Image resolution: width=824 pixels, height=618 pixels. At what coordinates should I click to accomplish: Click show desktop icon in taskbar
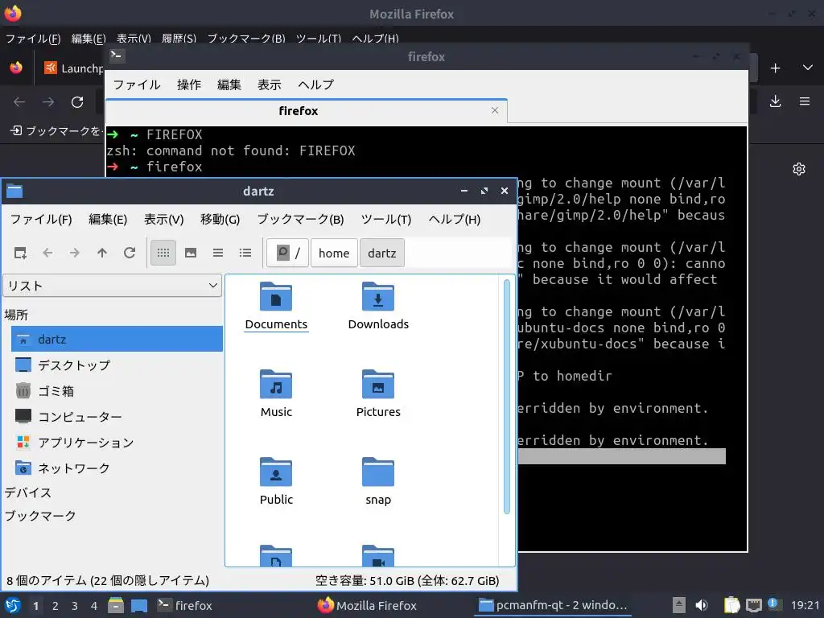tap(139, 605)
